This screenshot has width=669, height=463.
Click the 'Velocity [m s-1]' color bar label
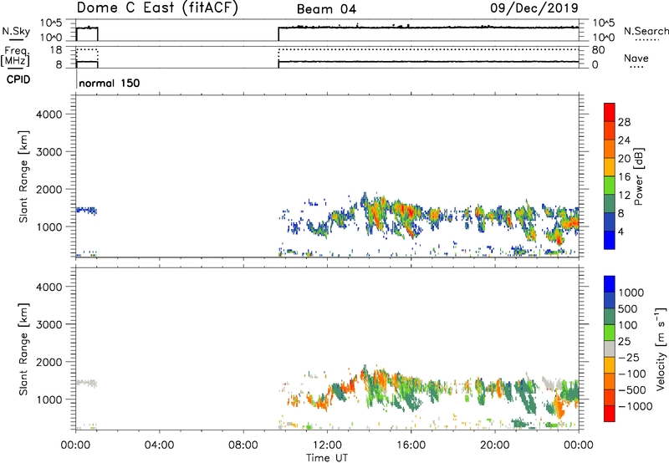pyautogui.click(x=660, y=349)
